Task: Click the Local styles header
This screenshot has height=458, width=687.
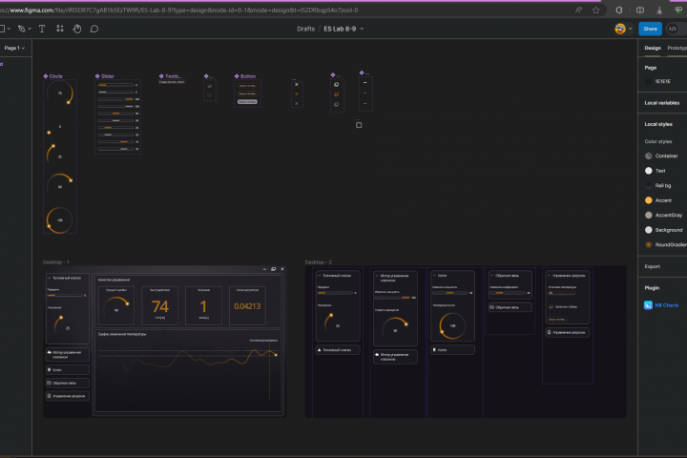Action: (658, 124)
